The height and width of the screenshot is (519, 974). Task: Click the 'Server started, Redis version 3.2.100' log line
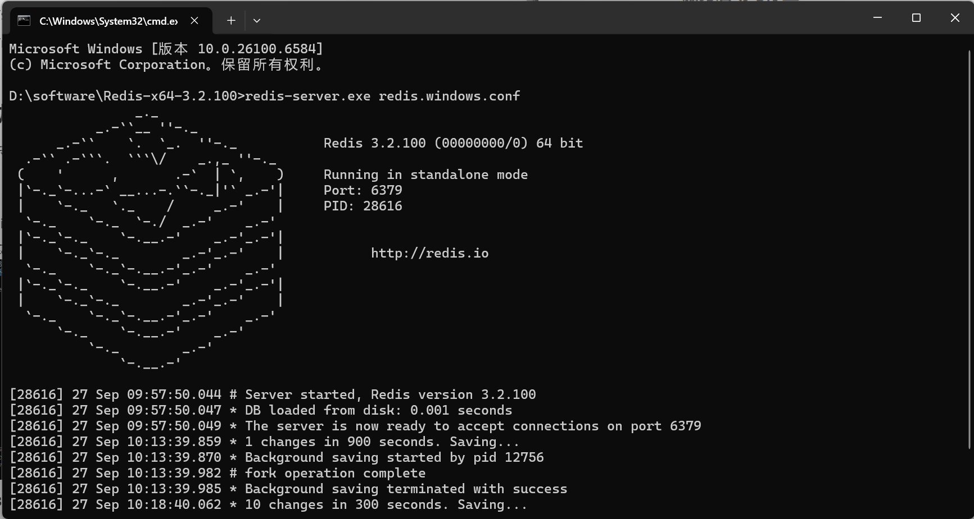coord(273,394)
